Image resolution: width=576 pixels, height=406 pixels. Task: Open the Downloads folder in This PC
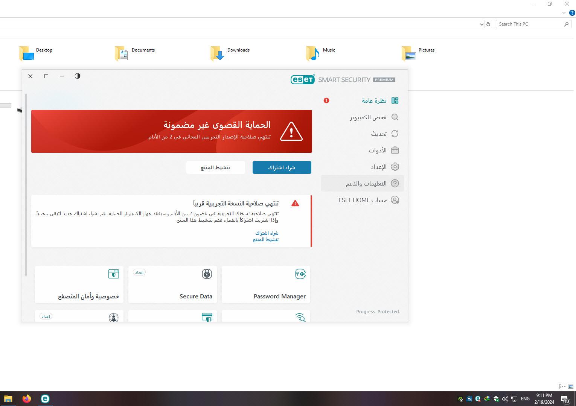pos(230,53)
